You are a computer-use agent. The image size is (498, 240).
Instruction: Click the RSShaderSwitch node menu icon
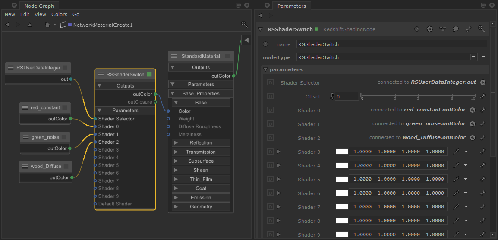tap(101, 74)
